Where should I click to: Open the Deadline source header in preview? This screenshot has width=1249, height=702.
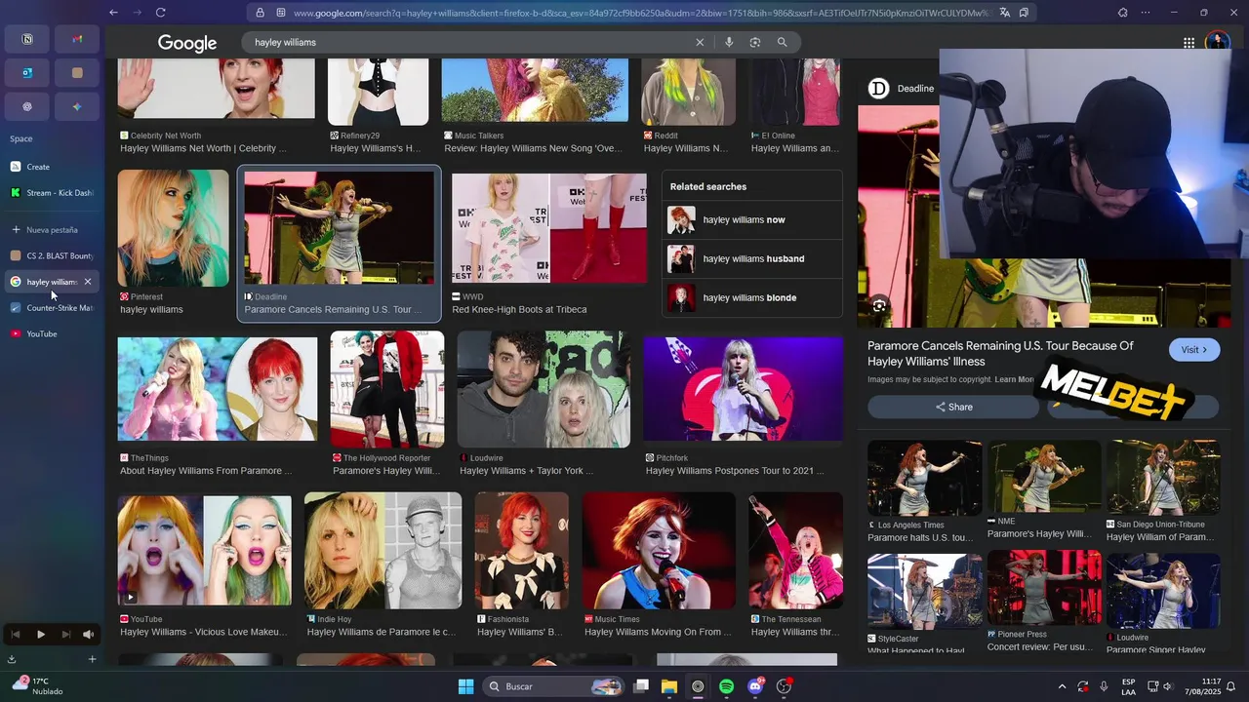pos(902,89)
